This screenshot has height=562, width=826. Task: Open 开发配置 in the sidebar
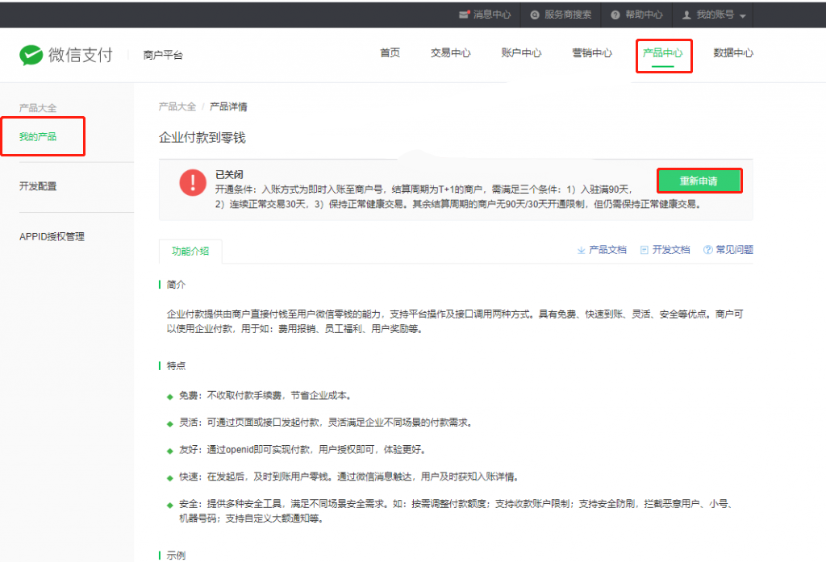pos(38,186)
